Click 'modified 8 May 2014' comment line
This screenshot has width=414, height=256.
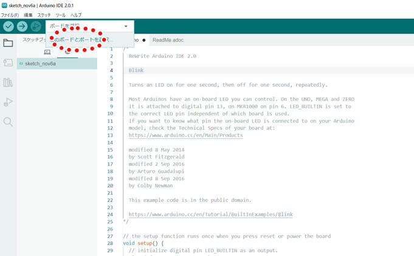point(157,150)
